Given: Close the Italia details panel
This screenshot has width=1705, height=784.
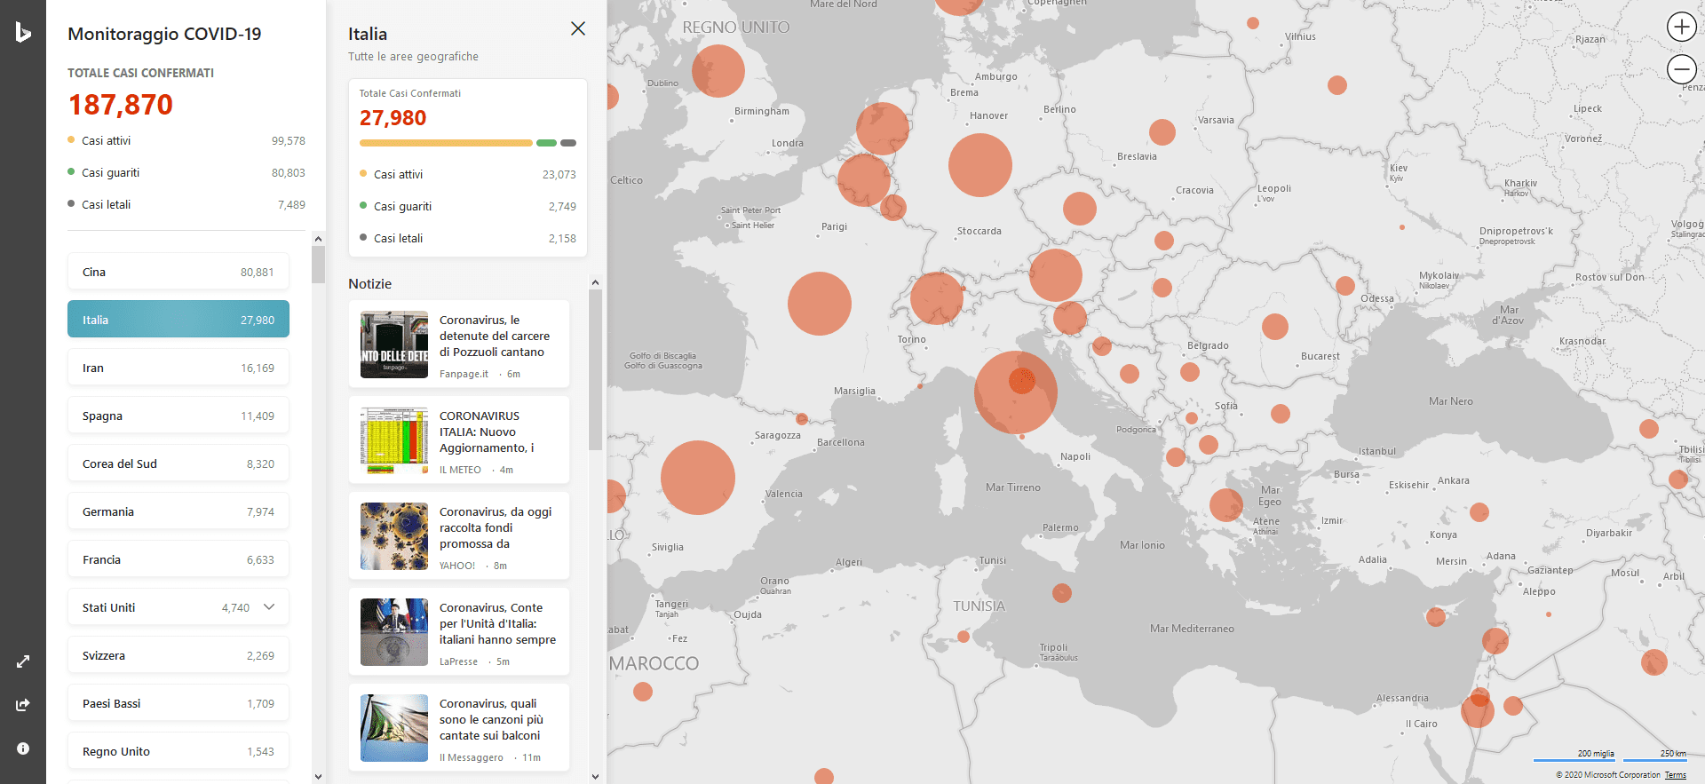Looking at the screenshot, I should pyautogui.click(x=578, y=28).
